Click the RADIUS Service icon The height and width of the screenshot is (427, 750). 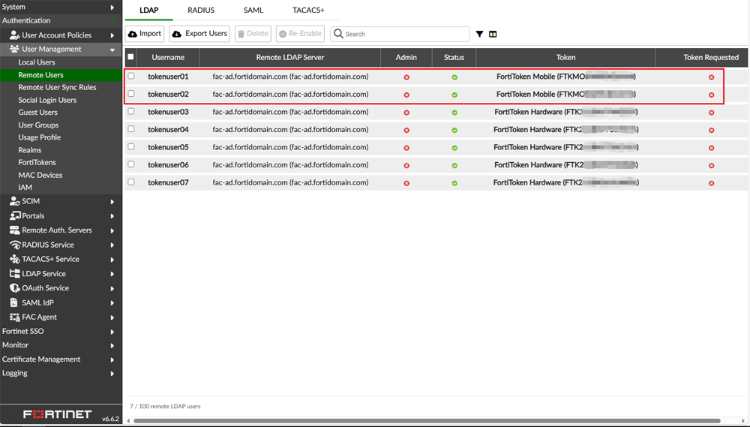pos(14,245)
